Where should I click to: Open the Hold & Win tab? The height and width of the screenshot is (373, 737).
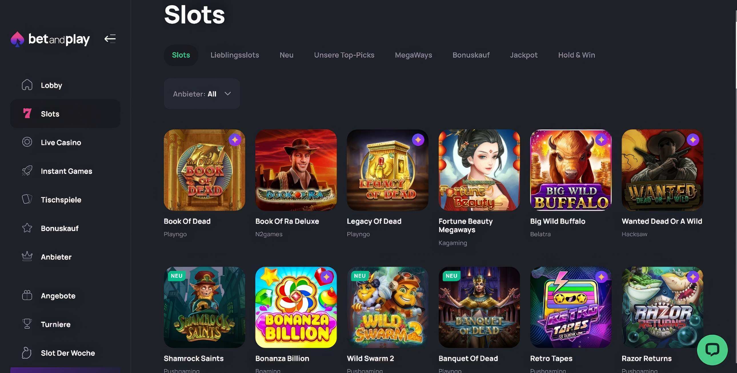pos(576,55)
